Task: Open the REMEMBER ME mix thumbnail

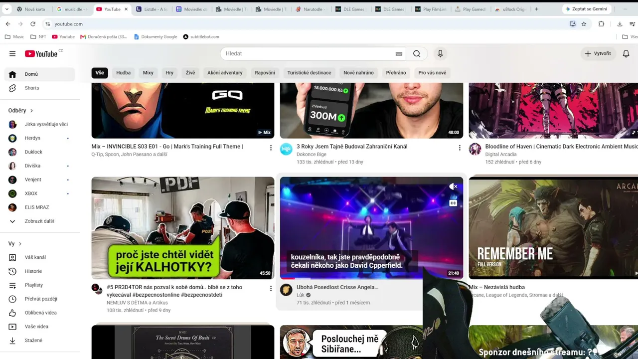Action: (x=553, y=228)
